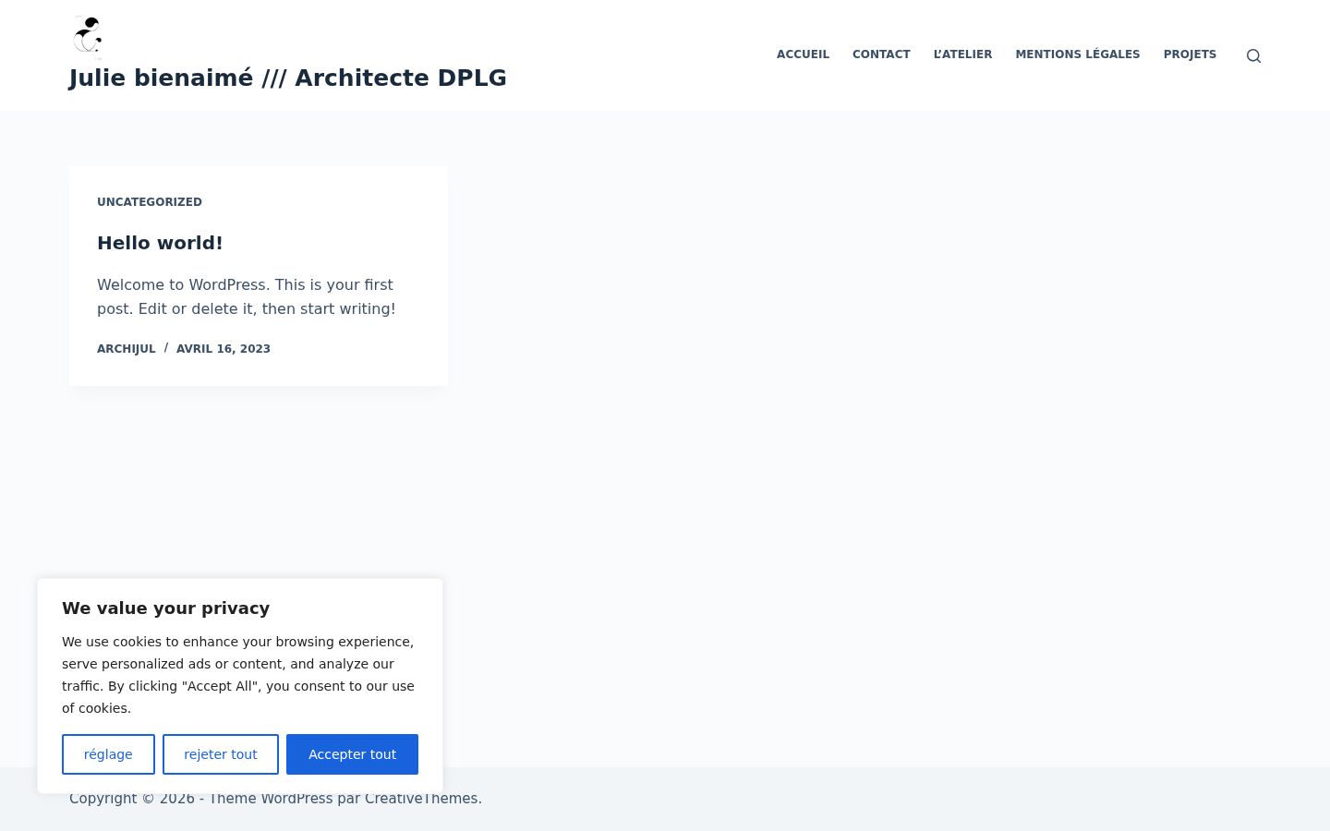
Task: Click the rejeter tout button
Action: click(x=221, y=754)
